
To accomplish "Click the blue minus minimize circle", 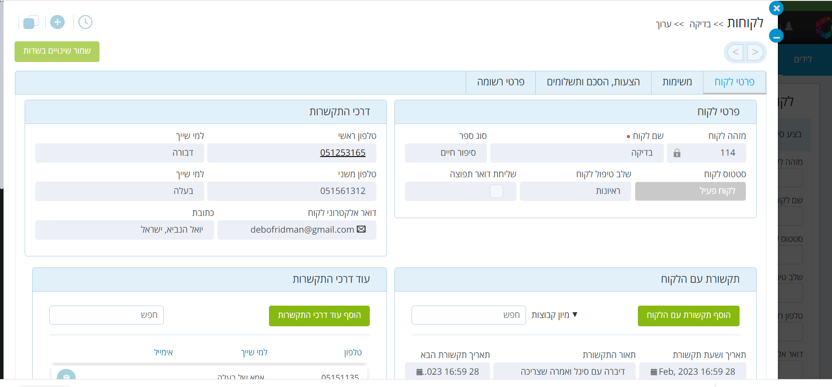I will click(776, 36).
